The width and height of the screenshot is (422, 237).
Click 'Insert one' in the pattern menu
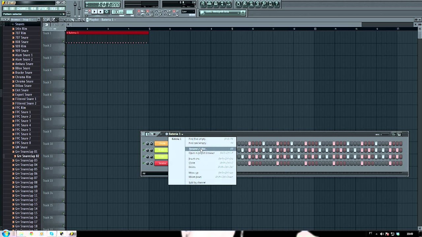[210, 159]
